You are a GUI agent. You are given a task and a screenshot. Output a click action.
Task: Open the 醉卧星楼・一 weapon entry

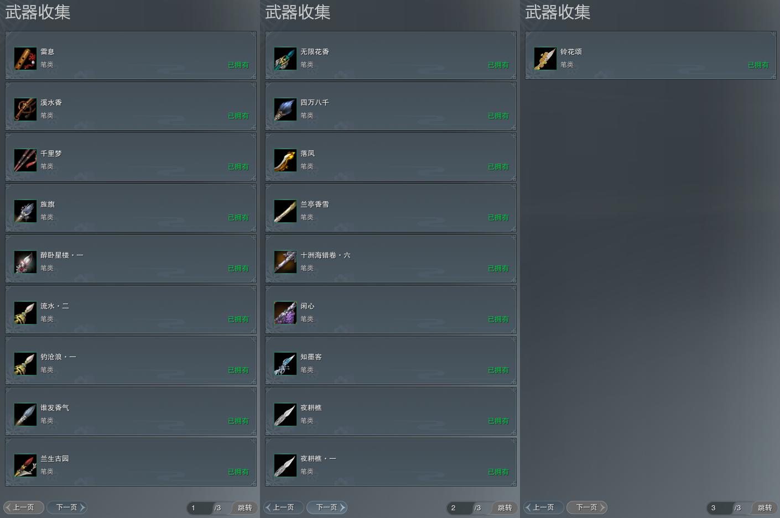[131, 259]
